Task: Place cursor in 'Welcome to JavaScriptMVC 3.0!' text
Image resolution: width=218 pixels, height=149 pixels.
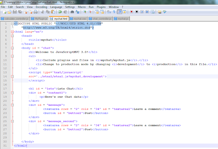Action: [x=62, y=52]
